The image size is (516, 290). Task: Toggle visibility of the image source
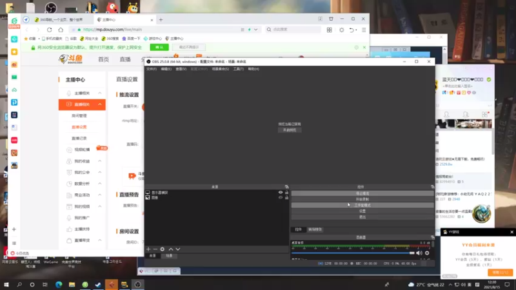pos(281,198)
